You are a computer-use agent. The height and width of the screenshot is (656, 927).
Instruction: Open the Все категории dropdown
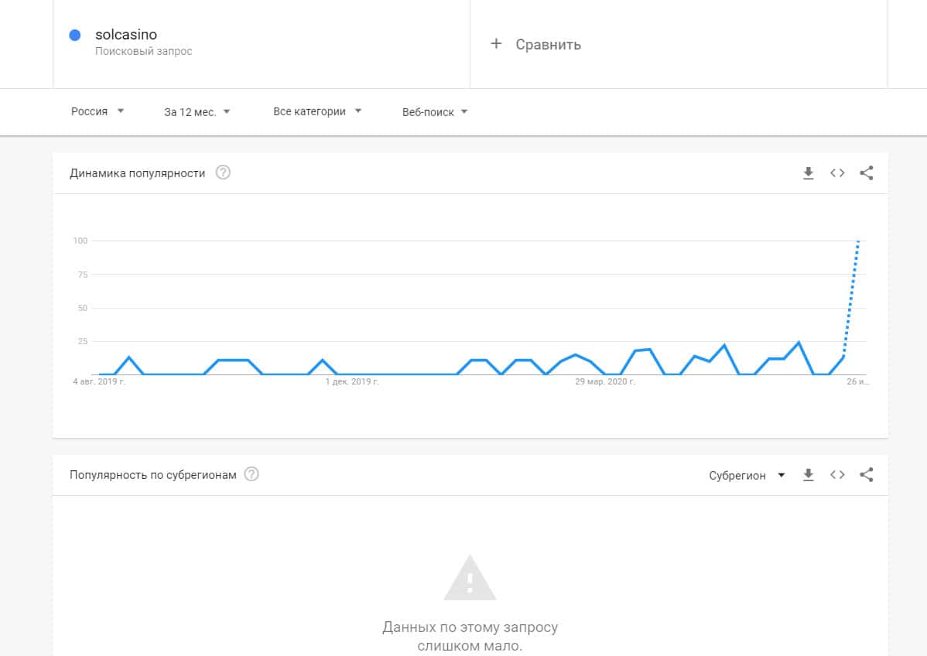[x=317, y=111]
